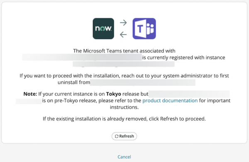Viewport: 249px width, 162px height.
Task: Click the bold "Note:" label
Action: pyautogui.click(x=30, y=94)
